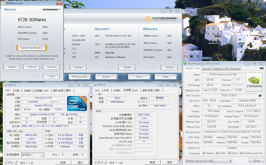This screenshot has height=165, width=266.
Task: Click the Driver Version field in GPU-Z
Action: 232,132
